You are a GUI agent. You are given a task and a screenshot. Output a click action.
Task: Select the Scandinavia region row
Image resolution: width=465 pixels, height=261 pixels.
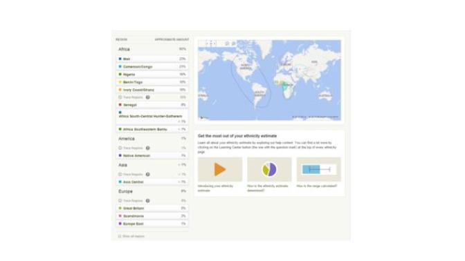click(152, 216)
